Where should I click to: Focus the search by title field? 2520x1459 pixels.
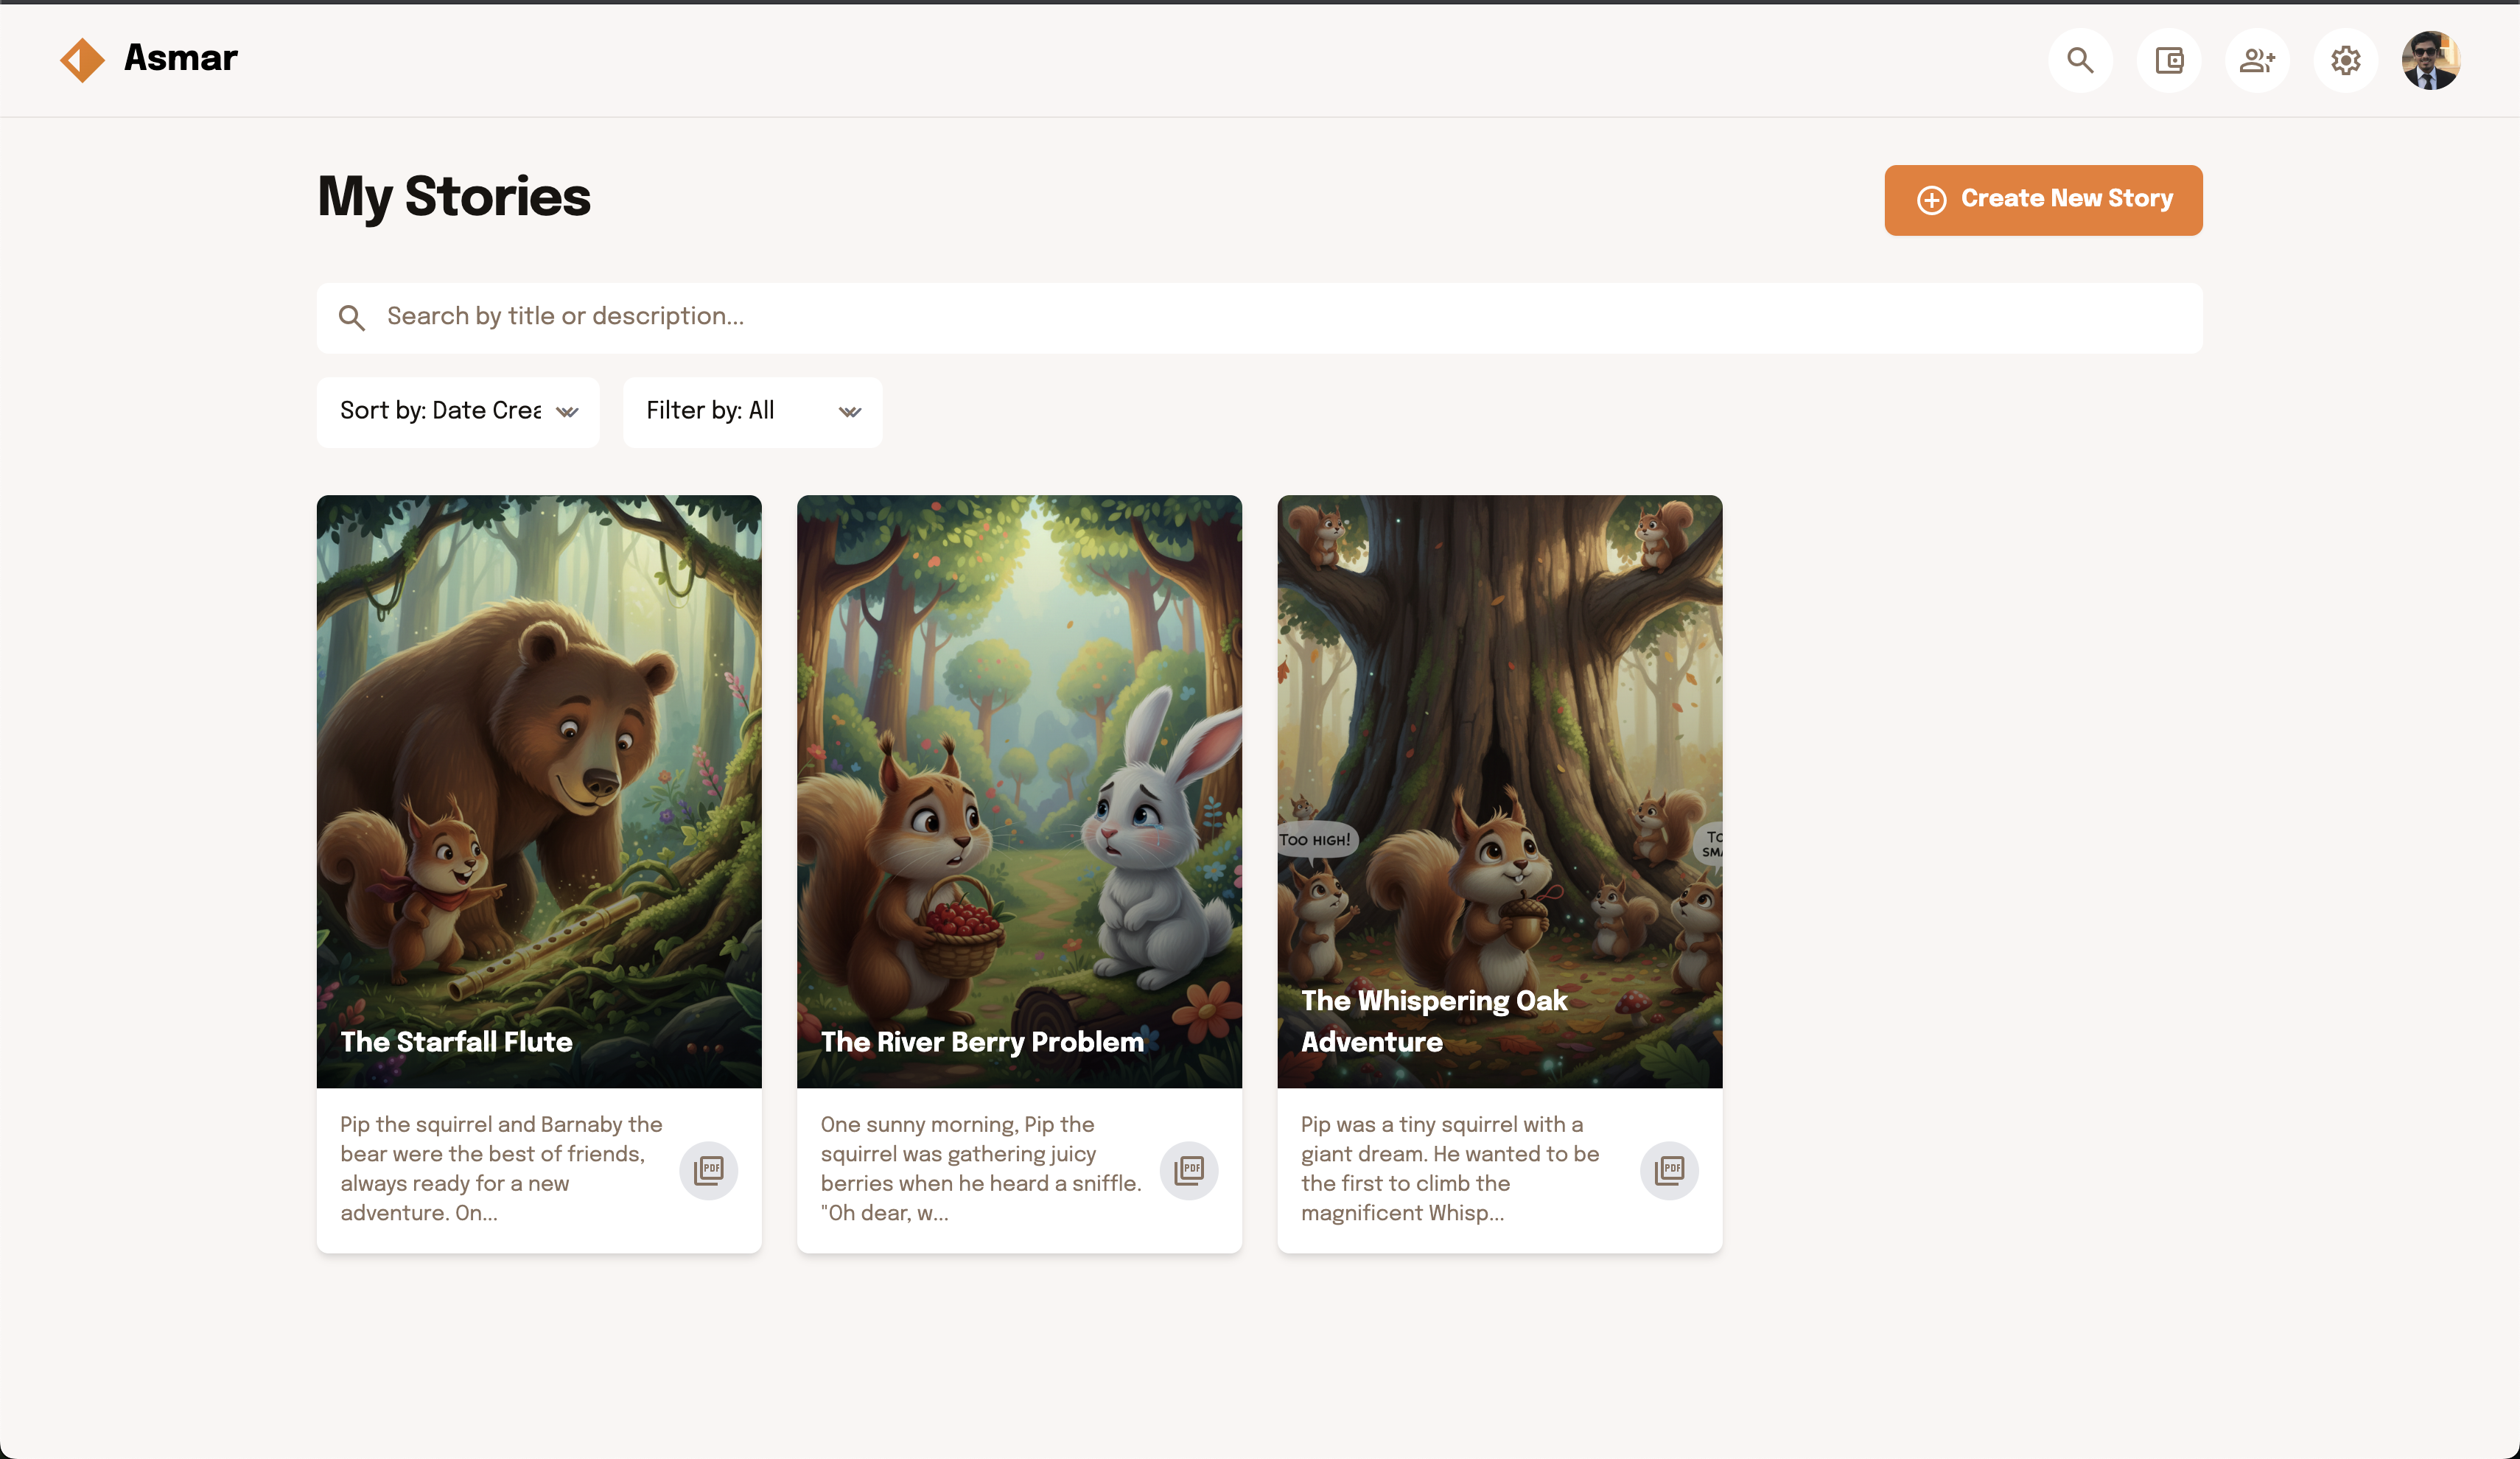pyautogui.click(x=1259, y=317)
